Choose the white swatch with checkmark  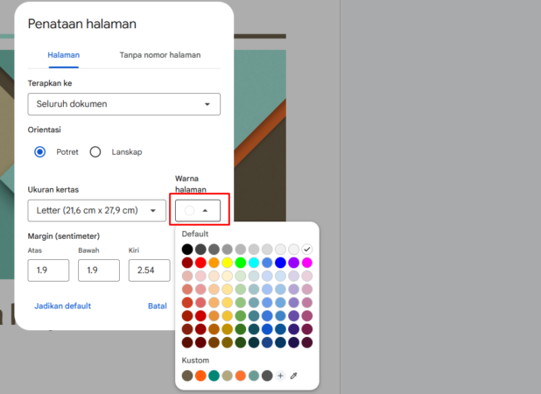306,250
